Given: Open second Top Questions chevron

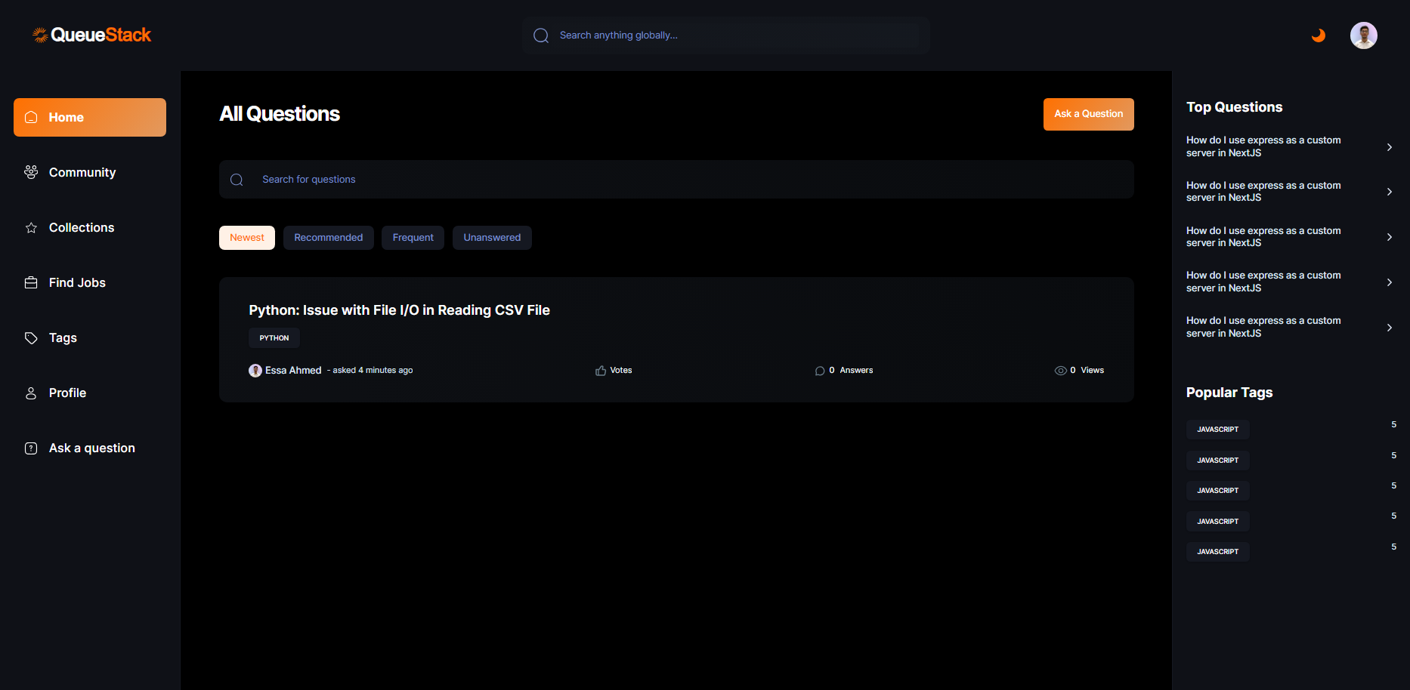Looking at the screenshot, I should click(x=1389, y=192).
